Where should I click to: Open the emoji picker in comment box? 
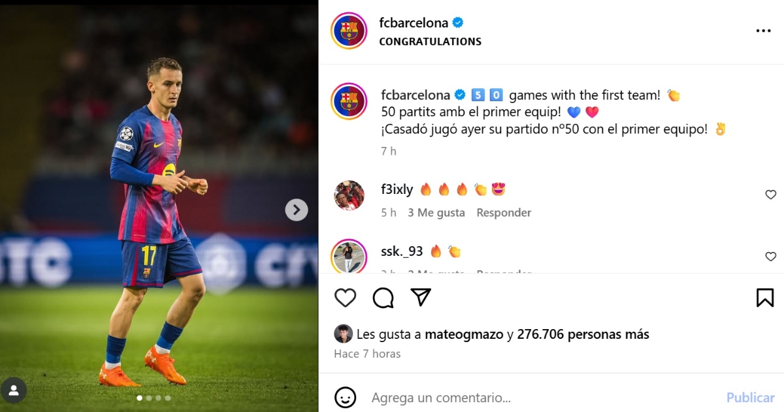[x=345, y=397]
